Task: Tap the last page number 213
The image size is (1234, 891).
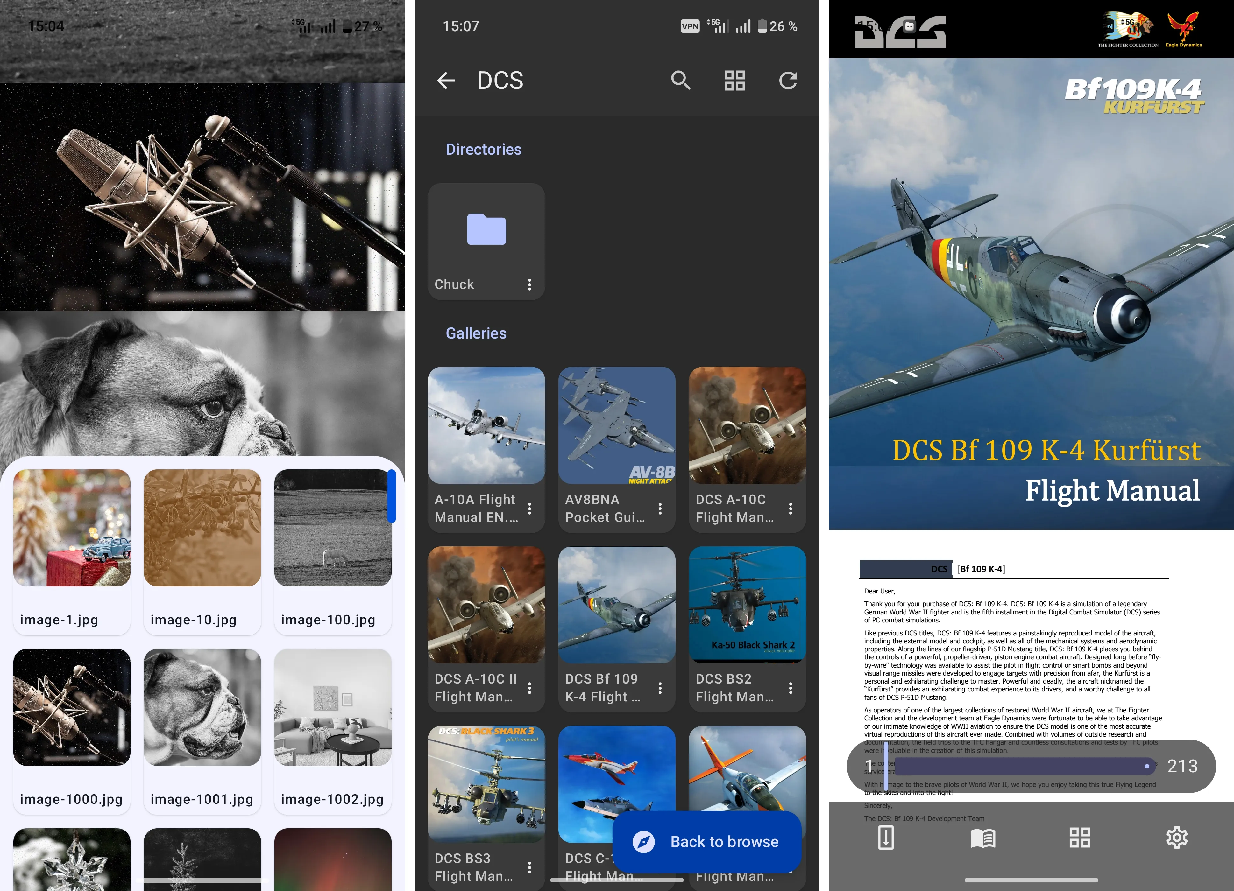Action: (x=1182, y=766)
